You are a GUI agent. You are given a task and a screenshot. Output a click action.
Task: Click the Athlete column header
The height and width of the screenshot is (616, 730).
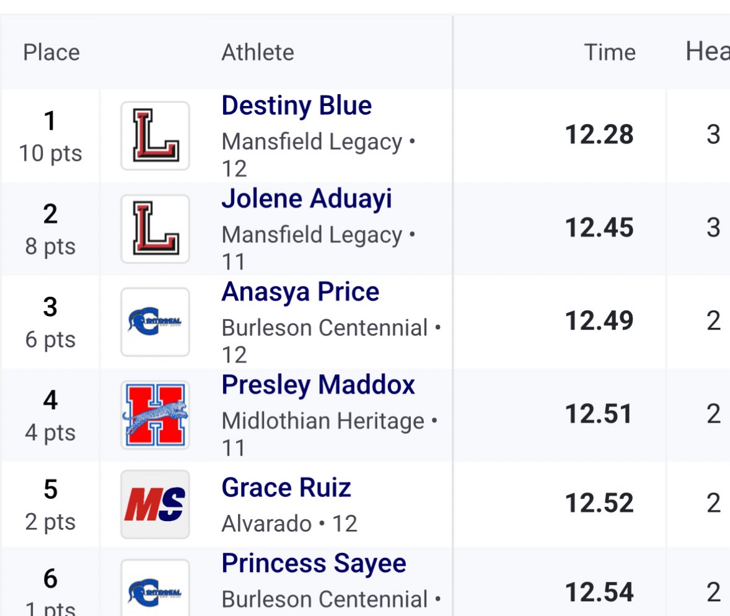pyautogui.click(x=258, y=53)
